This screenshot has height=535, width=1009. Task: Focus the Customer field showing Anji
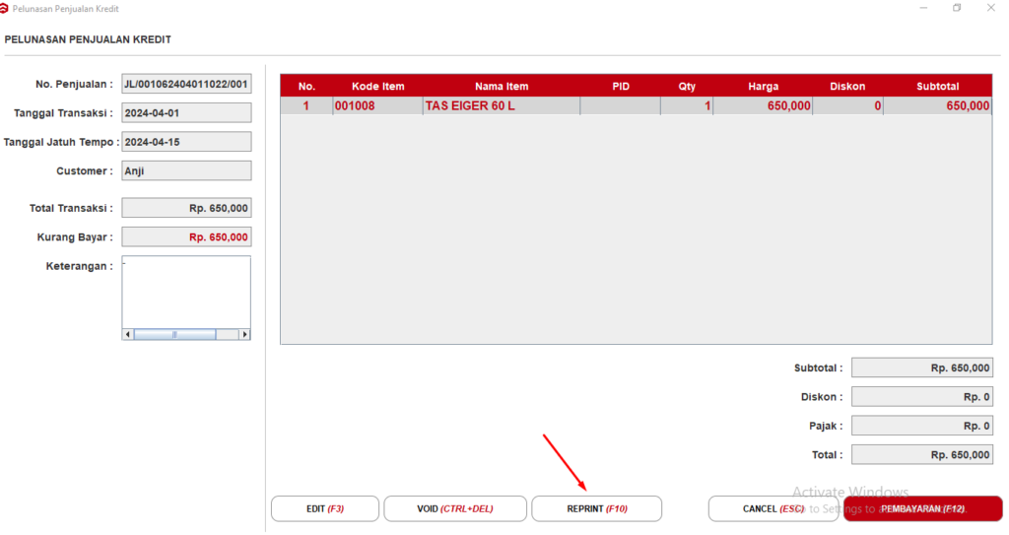click(x=186, y=171)
